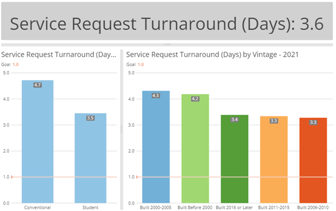The width and height of the screenshot is (336, 211).
Task: Click the Service Request Turnaround 3.6 header tile
Action: tap(167, 21)
